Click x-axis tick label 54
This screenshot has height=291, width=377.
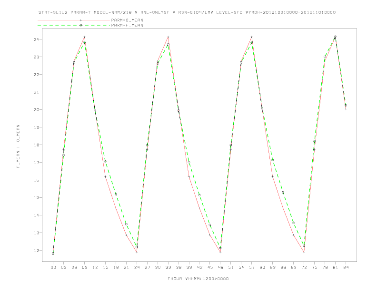click(x=241, y=267)
